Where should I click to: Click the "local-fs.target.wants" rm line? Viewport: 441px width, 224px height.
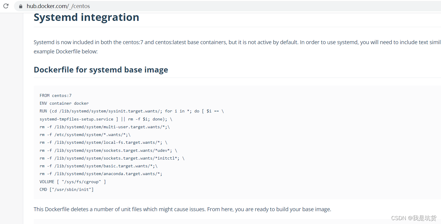[103, 142]
